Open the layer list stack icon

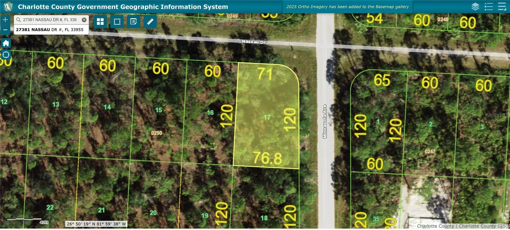tap(475, 7)
